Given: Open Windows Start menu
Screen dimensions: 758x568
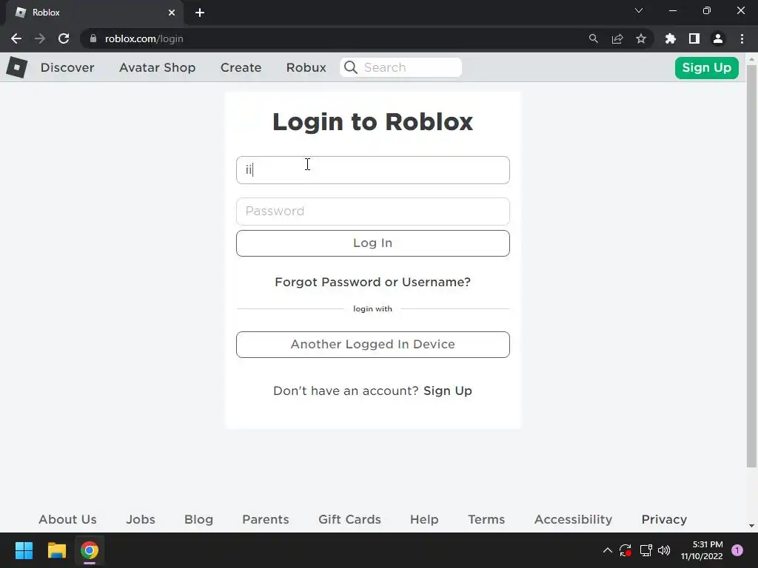Looking at the screenshot, I should click(24, 550).
